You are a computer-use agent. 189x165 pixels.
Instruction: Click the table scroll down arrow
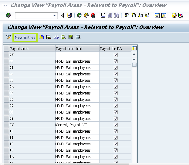134,60
